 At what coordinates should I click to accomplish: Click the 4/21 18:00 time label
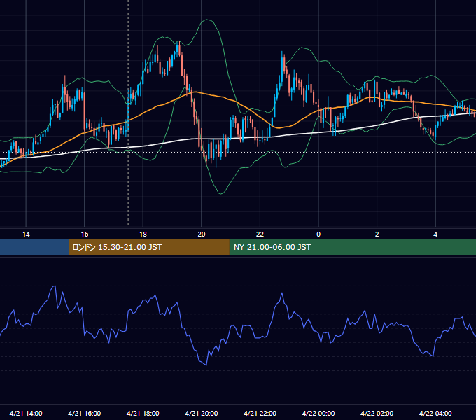pos(143,413)
